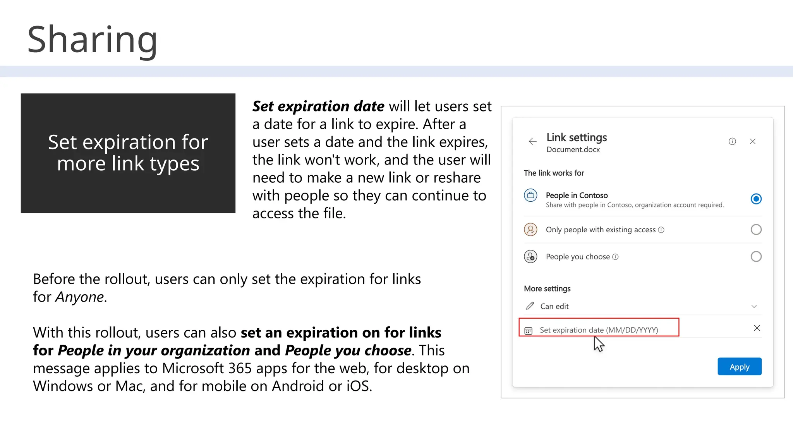The image size is (793, 446).
Task: Close the Link settings dialog
Action: tap(753, 141)
